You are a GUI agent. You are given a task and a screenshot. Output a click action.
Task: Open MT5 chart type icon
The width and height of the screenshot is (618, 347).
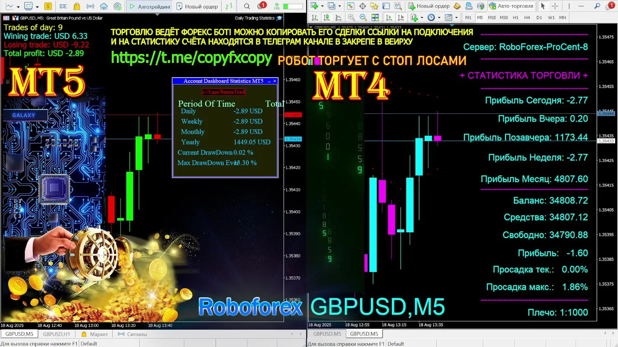point(10,6)
